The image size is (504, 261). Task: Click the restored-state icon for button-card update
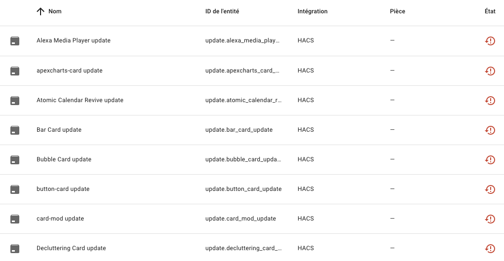tap(490, 189)
